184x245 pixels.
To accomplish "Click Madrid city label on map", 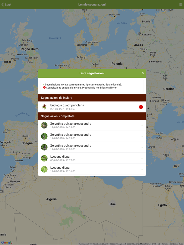I will [25, 136].
